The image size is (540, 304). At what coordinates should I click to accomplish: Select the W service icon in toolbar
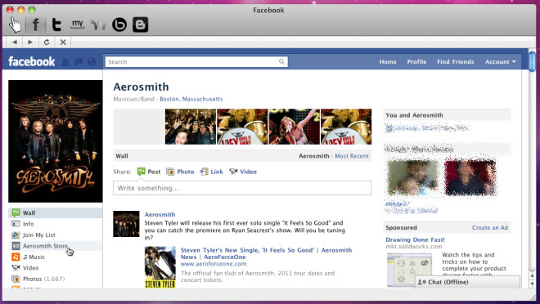pos(98,25)
